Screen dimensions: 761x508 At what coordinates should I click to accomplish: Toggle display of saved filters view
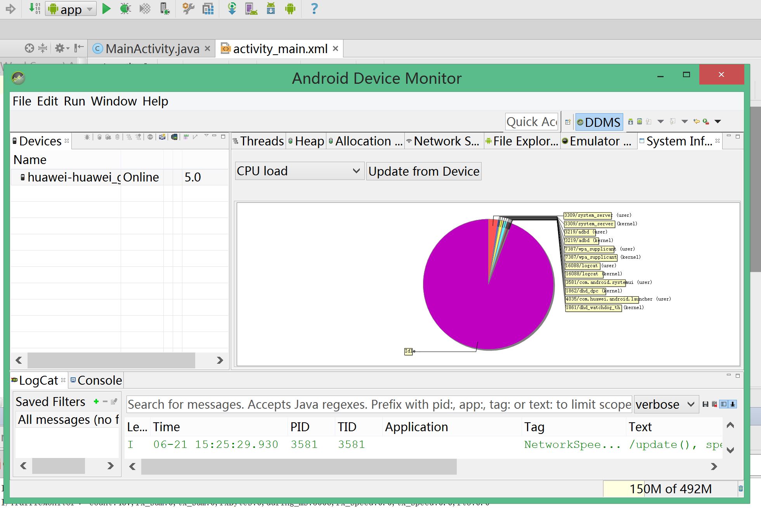pos(723,404)
